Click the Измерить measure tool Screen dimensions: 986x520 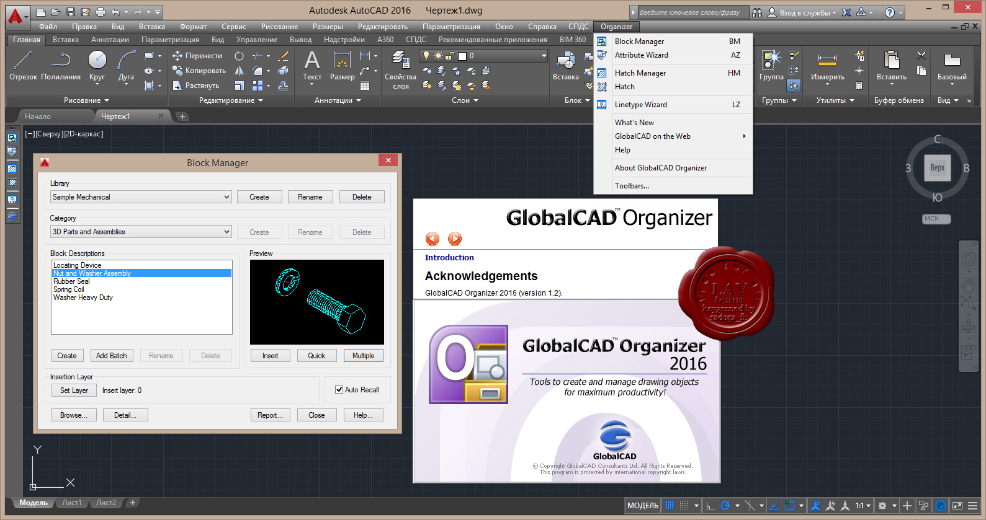click(827, 67)
